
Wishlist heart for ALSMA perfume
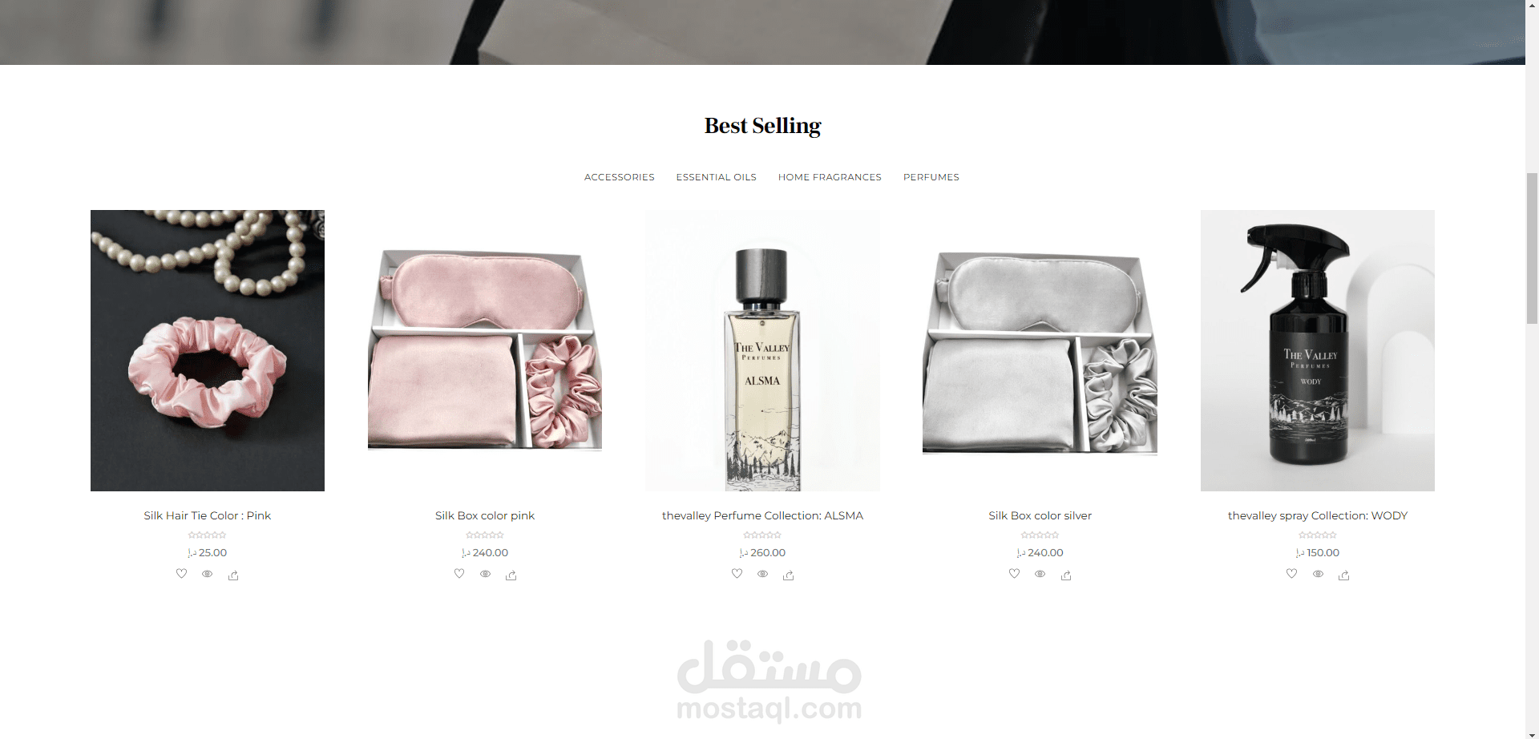click(737, 574)
